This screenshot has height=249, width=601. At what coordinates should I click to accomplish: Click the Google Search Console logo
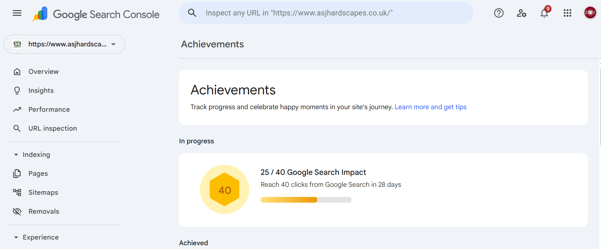(x=96, y=14)
